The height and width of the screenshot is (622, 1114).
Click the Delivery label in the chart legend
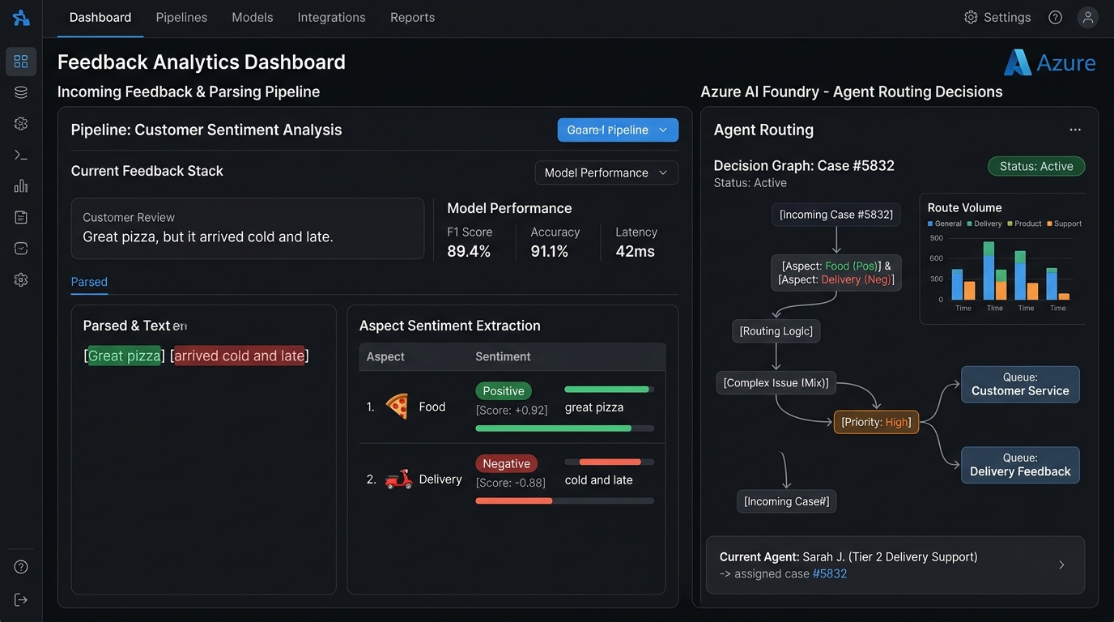[x=988, y=224]
